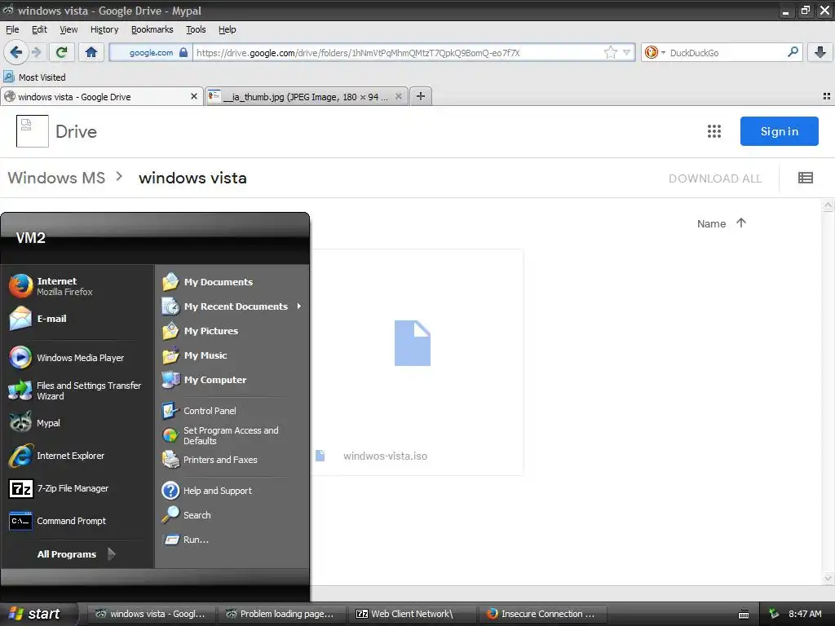This screenshot has width=835, height=626.
Task: Go to the browser Home page
Action: (x=91, y=52)
